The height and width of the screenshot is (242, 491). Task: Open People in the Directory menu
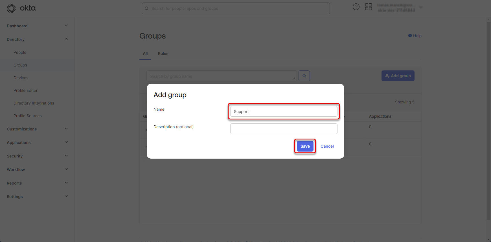[x=20, y=52]
